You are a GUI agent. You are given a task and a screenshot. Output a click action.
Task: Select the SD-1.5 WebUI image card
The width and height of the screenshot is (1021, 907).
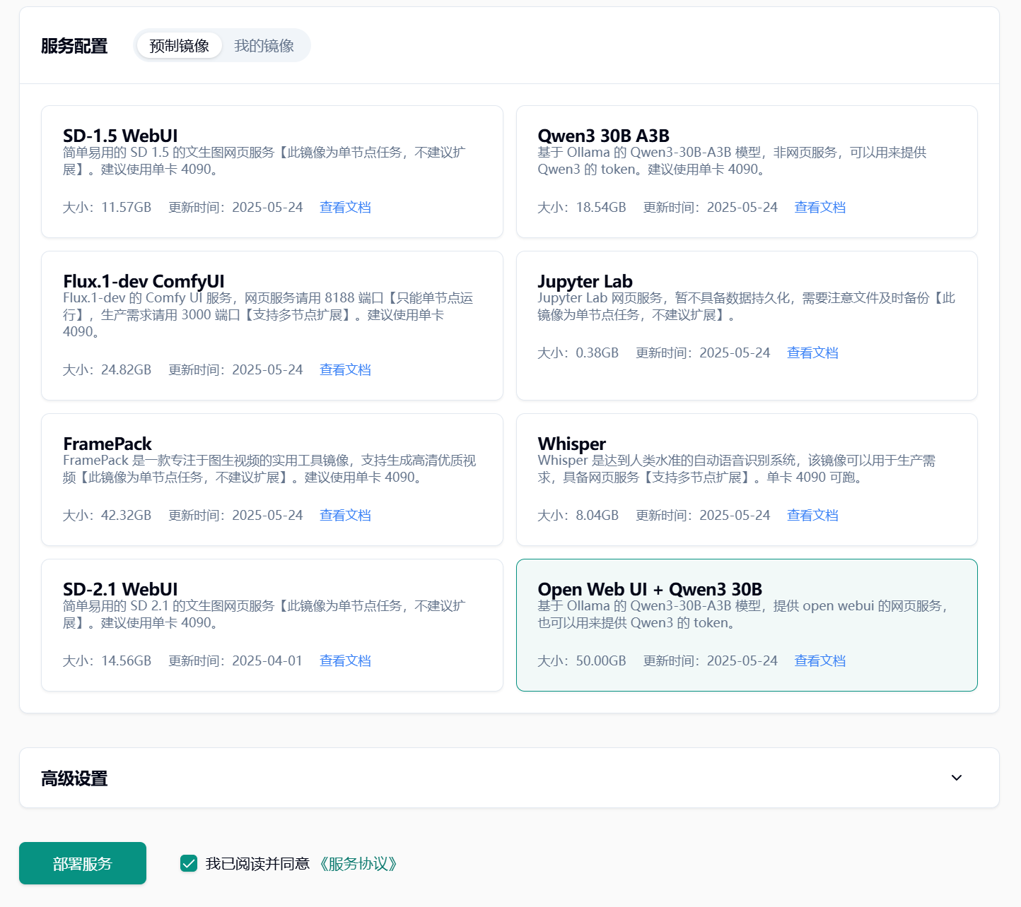tap(272, 172)
